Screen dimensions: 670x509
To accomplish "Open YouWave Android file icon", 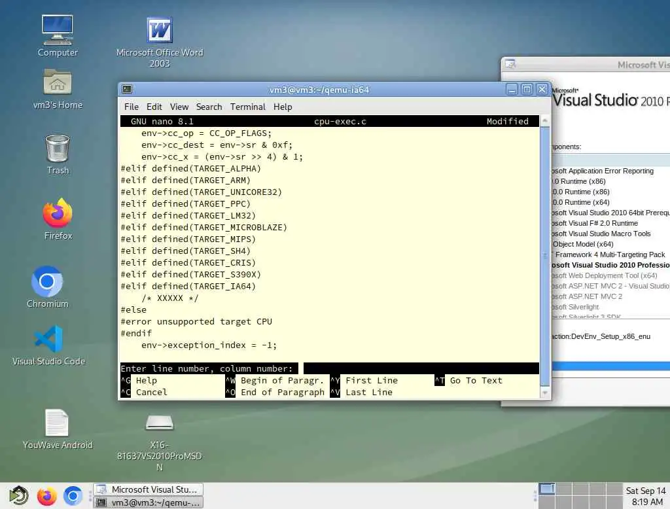I will pyautogui.click(x=58, y=429).
